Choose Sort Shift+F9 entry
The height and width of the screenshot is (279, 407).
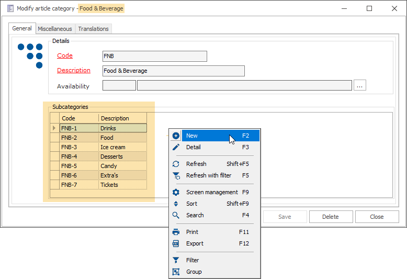pos(215,204)
